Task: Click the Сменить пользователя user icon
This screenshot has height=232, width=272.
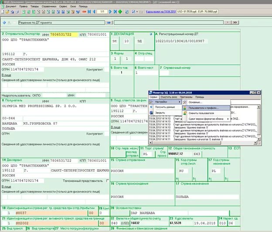Action: pyautogui.click(x=185, y=113)
